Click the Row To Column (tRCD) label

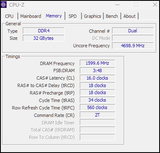52,137
